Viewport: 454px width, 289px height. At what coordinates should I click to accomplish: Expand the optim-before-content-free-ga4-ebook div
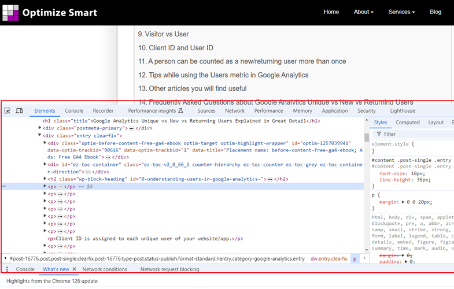tap(45, 143)
